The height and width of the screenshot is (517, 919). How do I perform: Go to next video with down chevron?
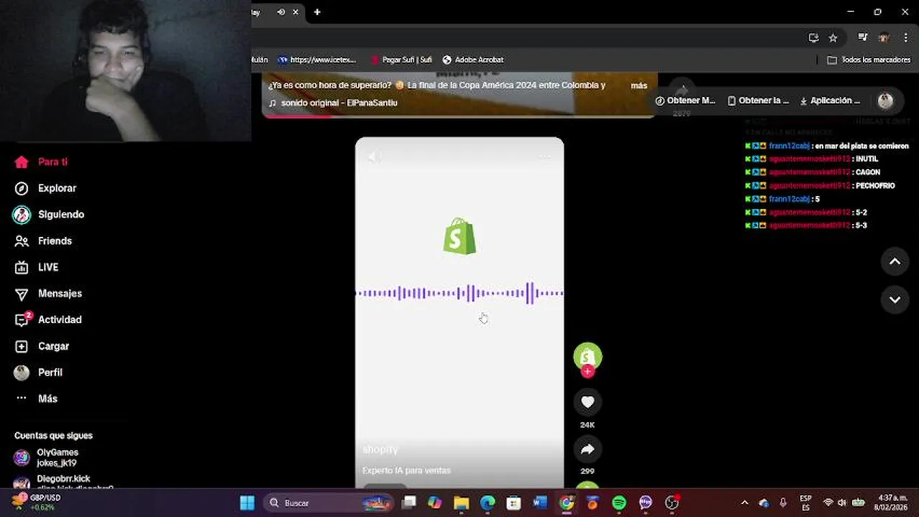click(895, 299)
